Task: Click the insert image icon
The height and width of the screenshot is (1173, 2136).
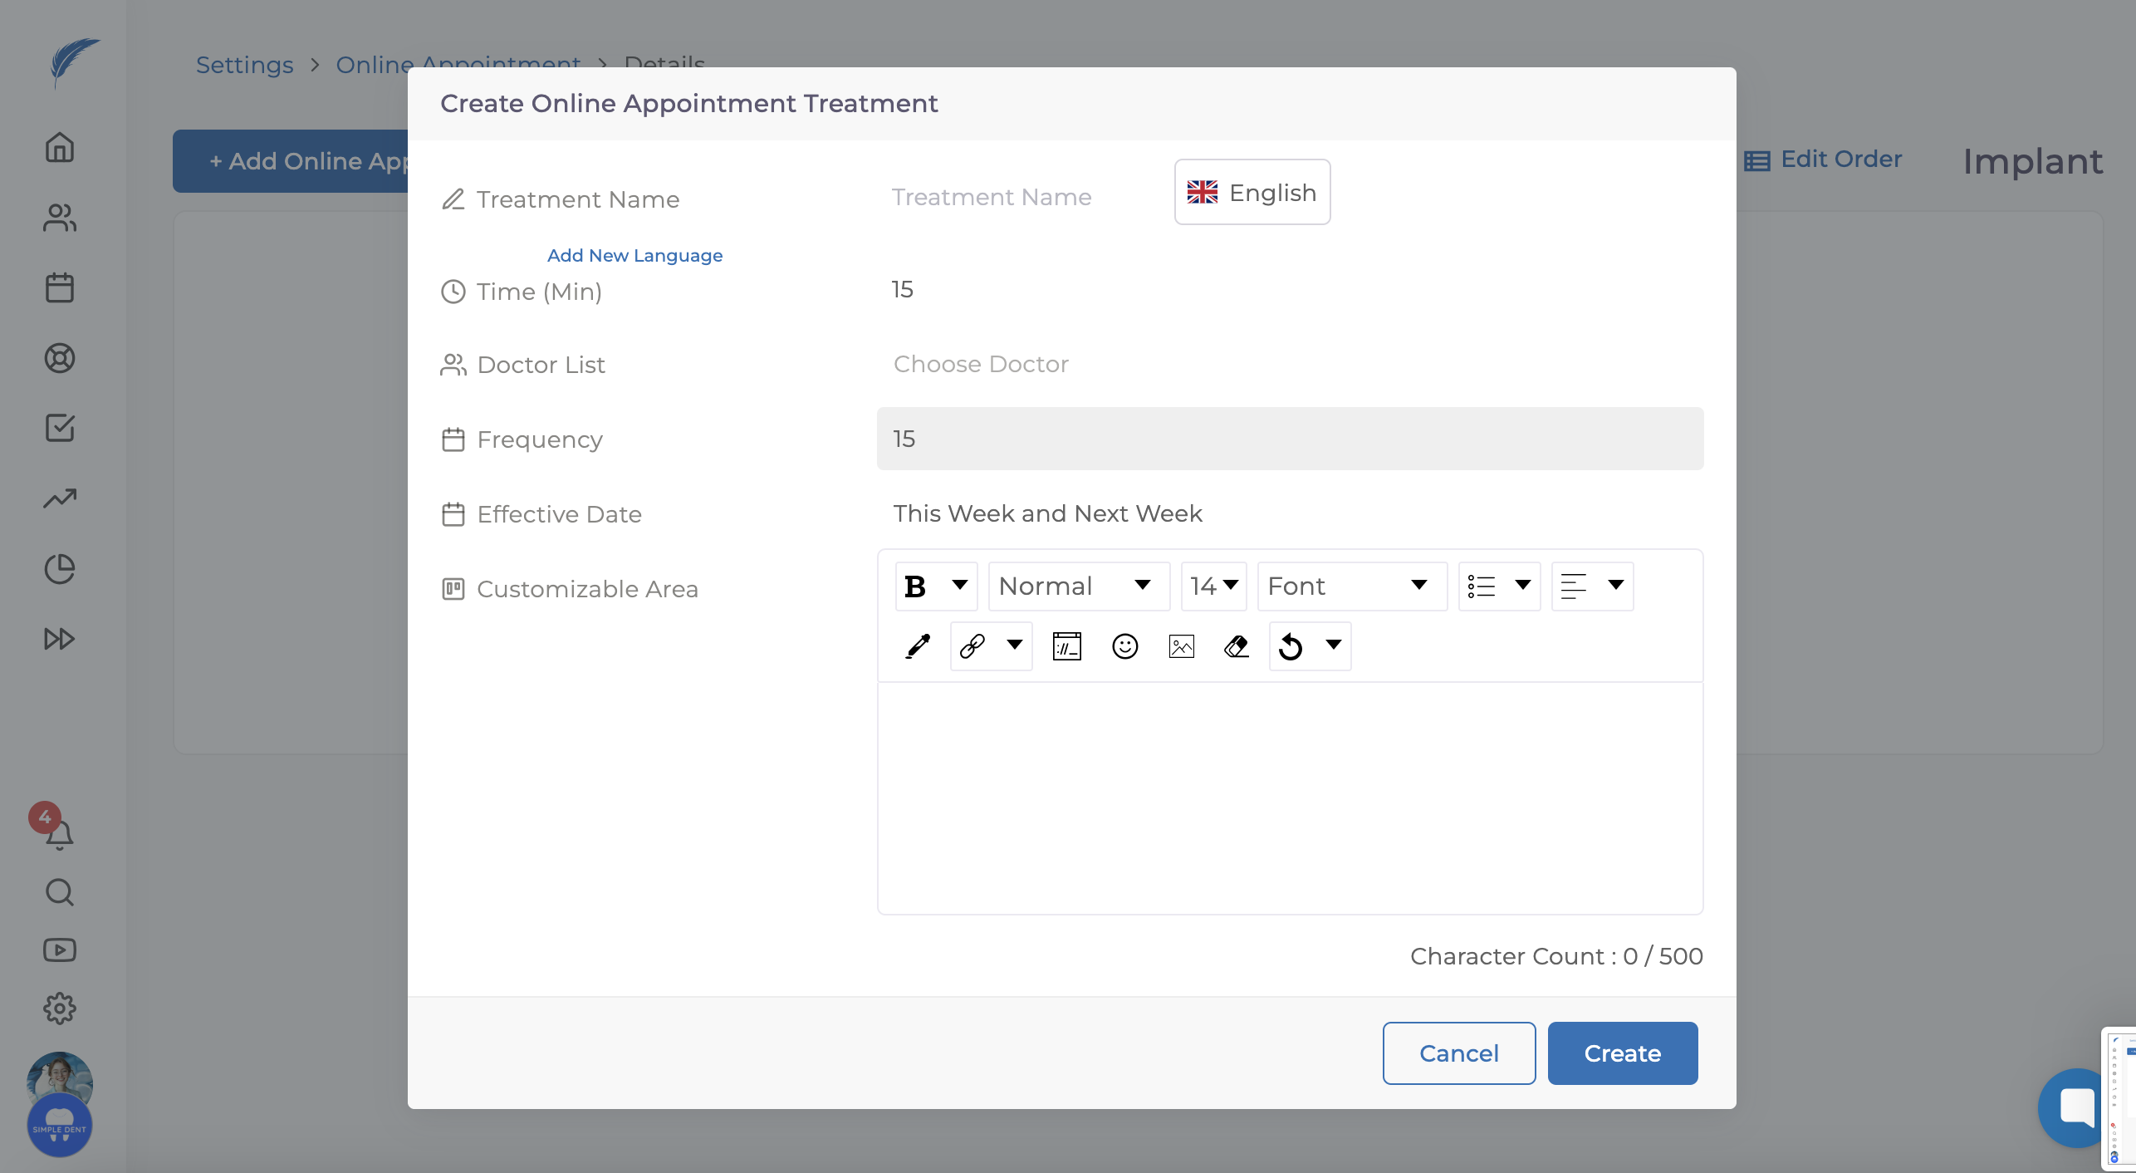Action: [1181, 646]
